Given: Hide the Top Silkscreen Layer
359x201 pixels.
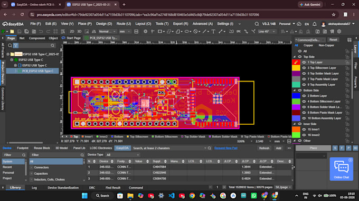Looking at the screenshot, I should 304,68.
